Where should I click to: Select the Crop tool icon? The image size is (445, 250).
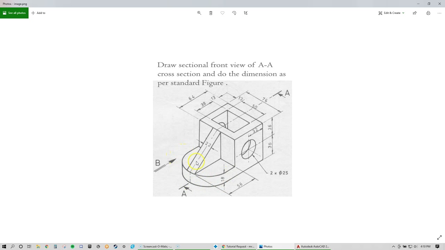246,13
